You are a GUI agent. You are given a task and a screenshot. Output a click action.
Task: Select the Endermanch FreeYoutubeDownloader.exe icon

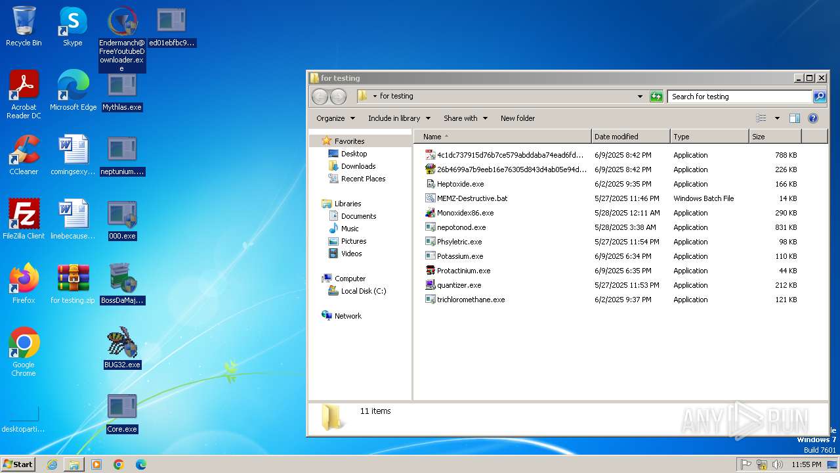(x=122, y=39)
